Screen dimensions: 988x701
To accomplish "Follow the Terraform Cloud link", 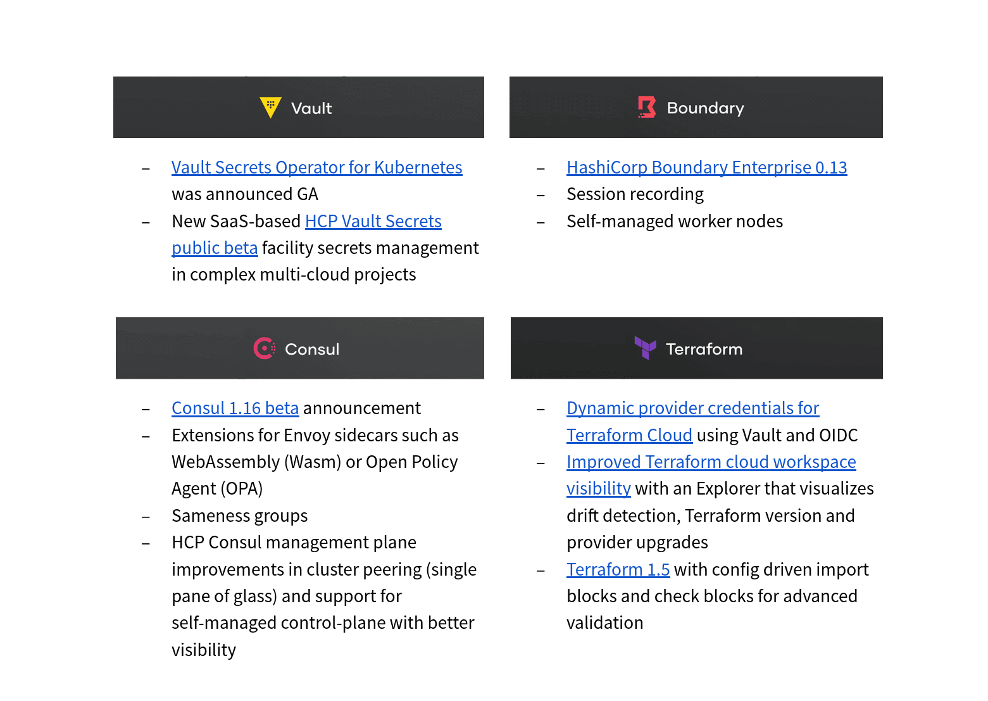I will [x=629, y=436].
